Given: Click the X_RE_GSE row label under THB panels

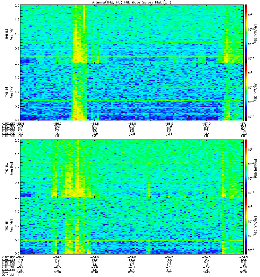Looking at the screenshot, I should click(8, 124).
